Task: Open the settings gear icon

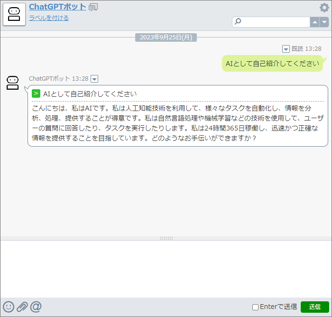Action: tap(324, 8)
